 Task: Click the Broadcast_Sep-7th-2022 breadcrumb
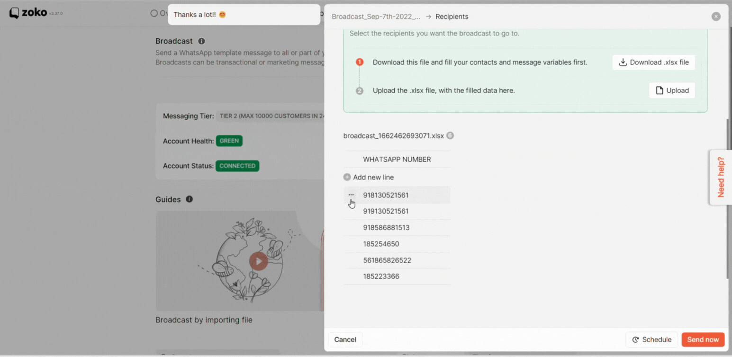376,17
